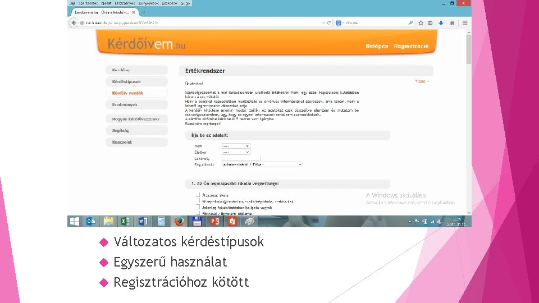
Task: Open the Action Center flag icon
Action: [x=417, y=222]
